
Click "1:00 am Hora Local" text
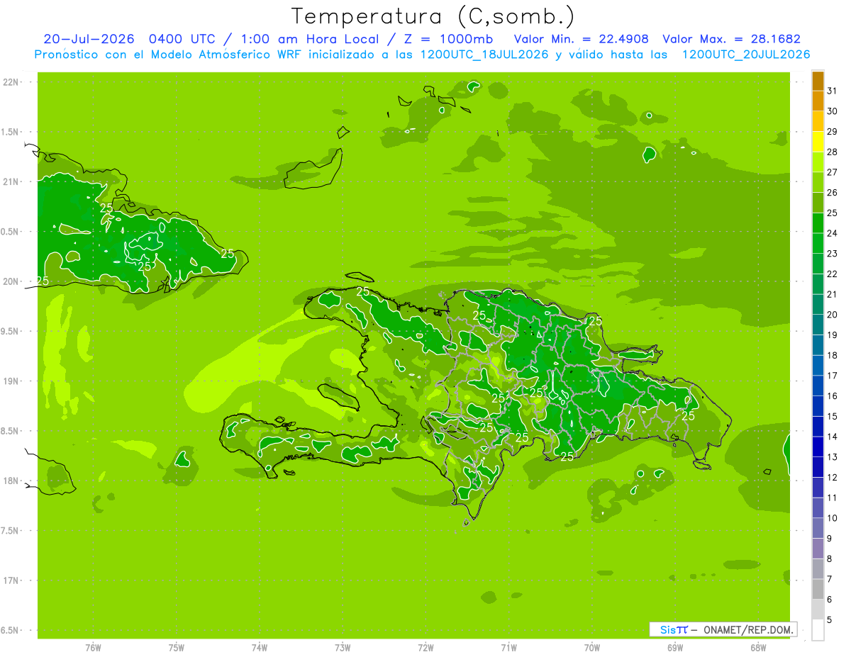[x=307, y=39]
